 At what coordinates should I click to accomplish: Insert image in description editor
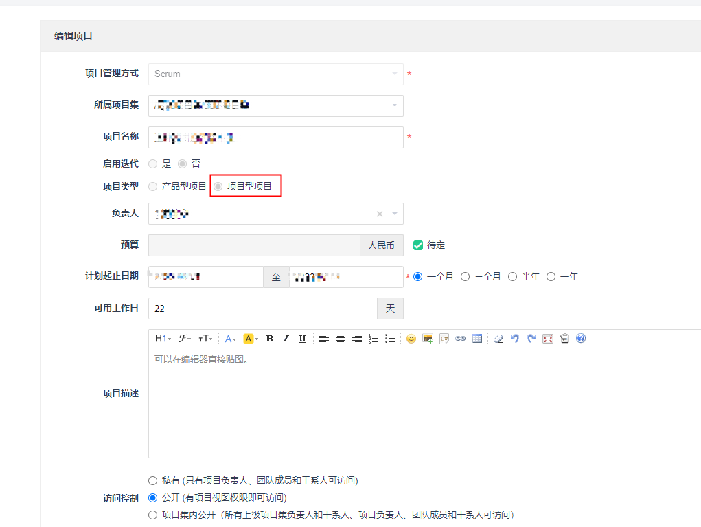(x=428, y=339)
